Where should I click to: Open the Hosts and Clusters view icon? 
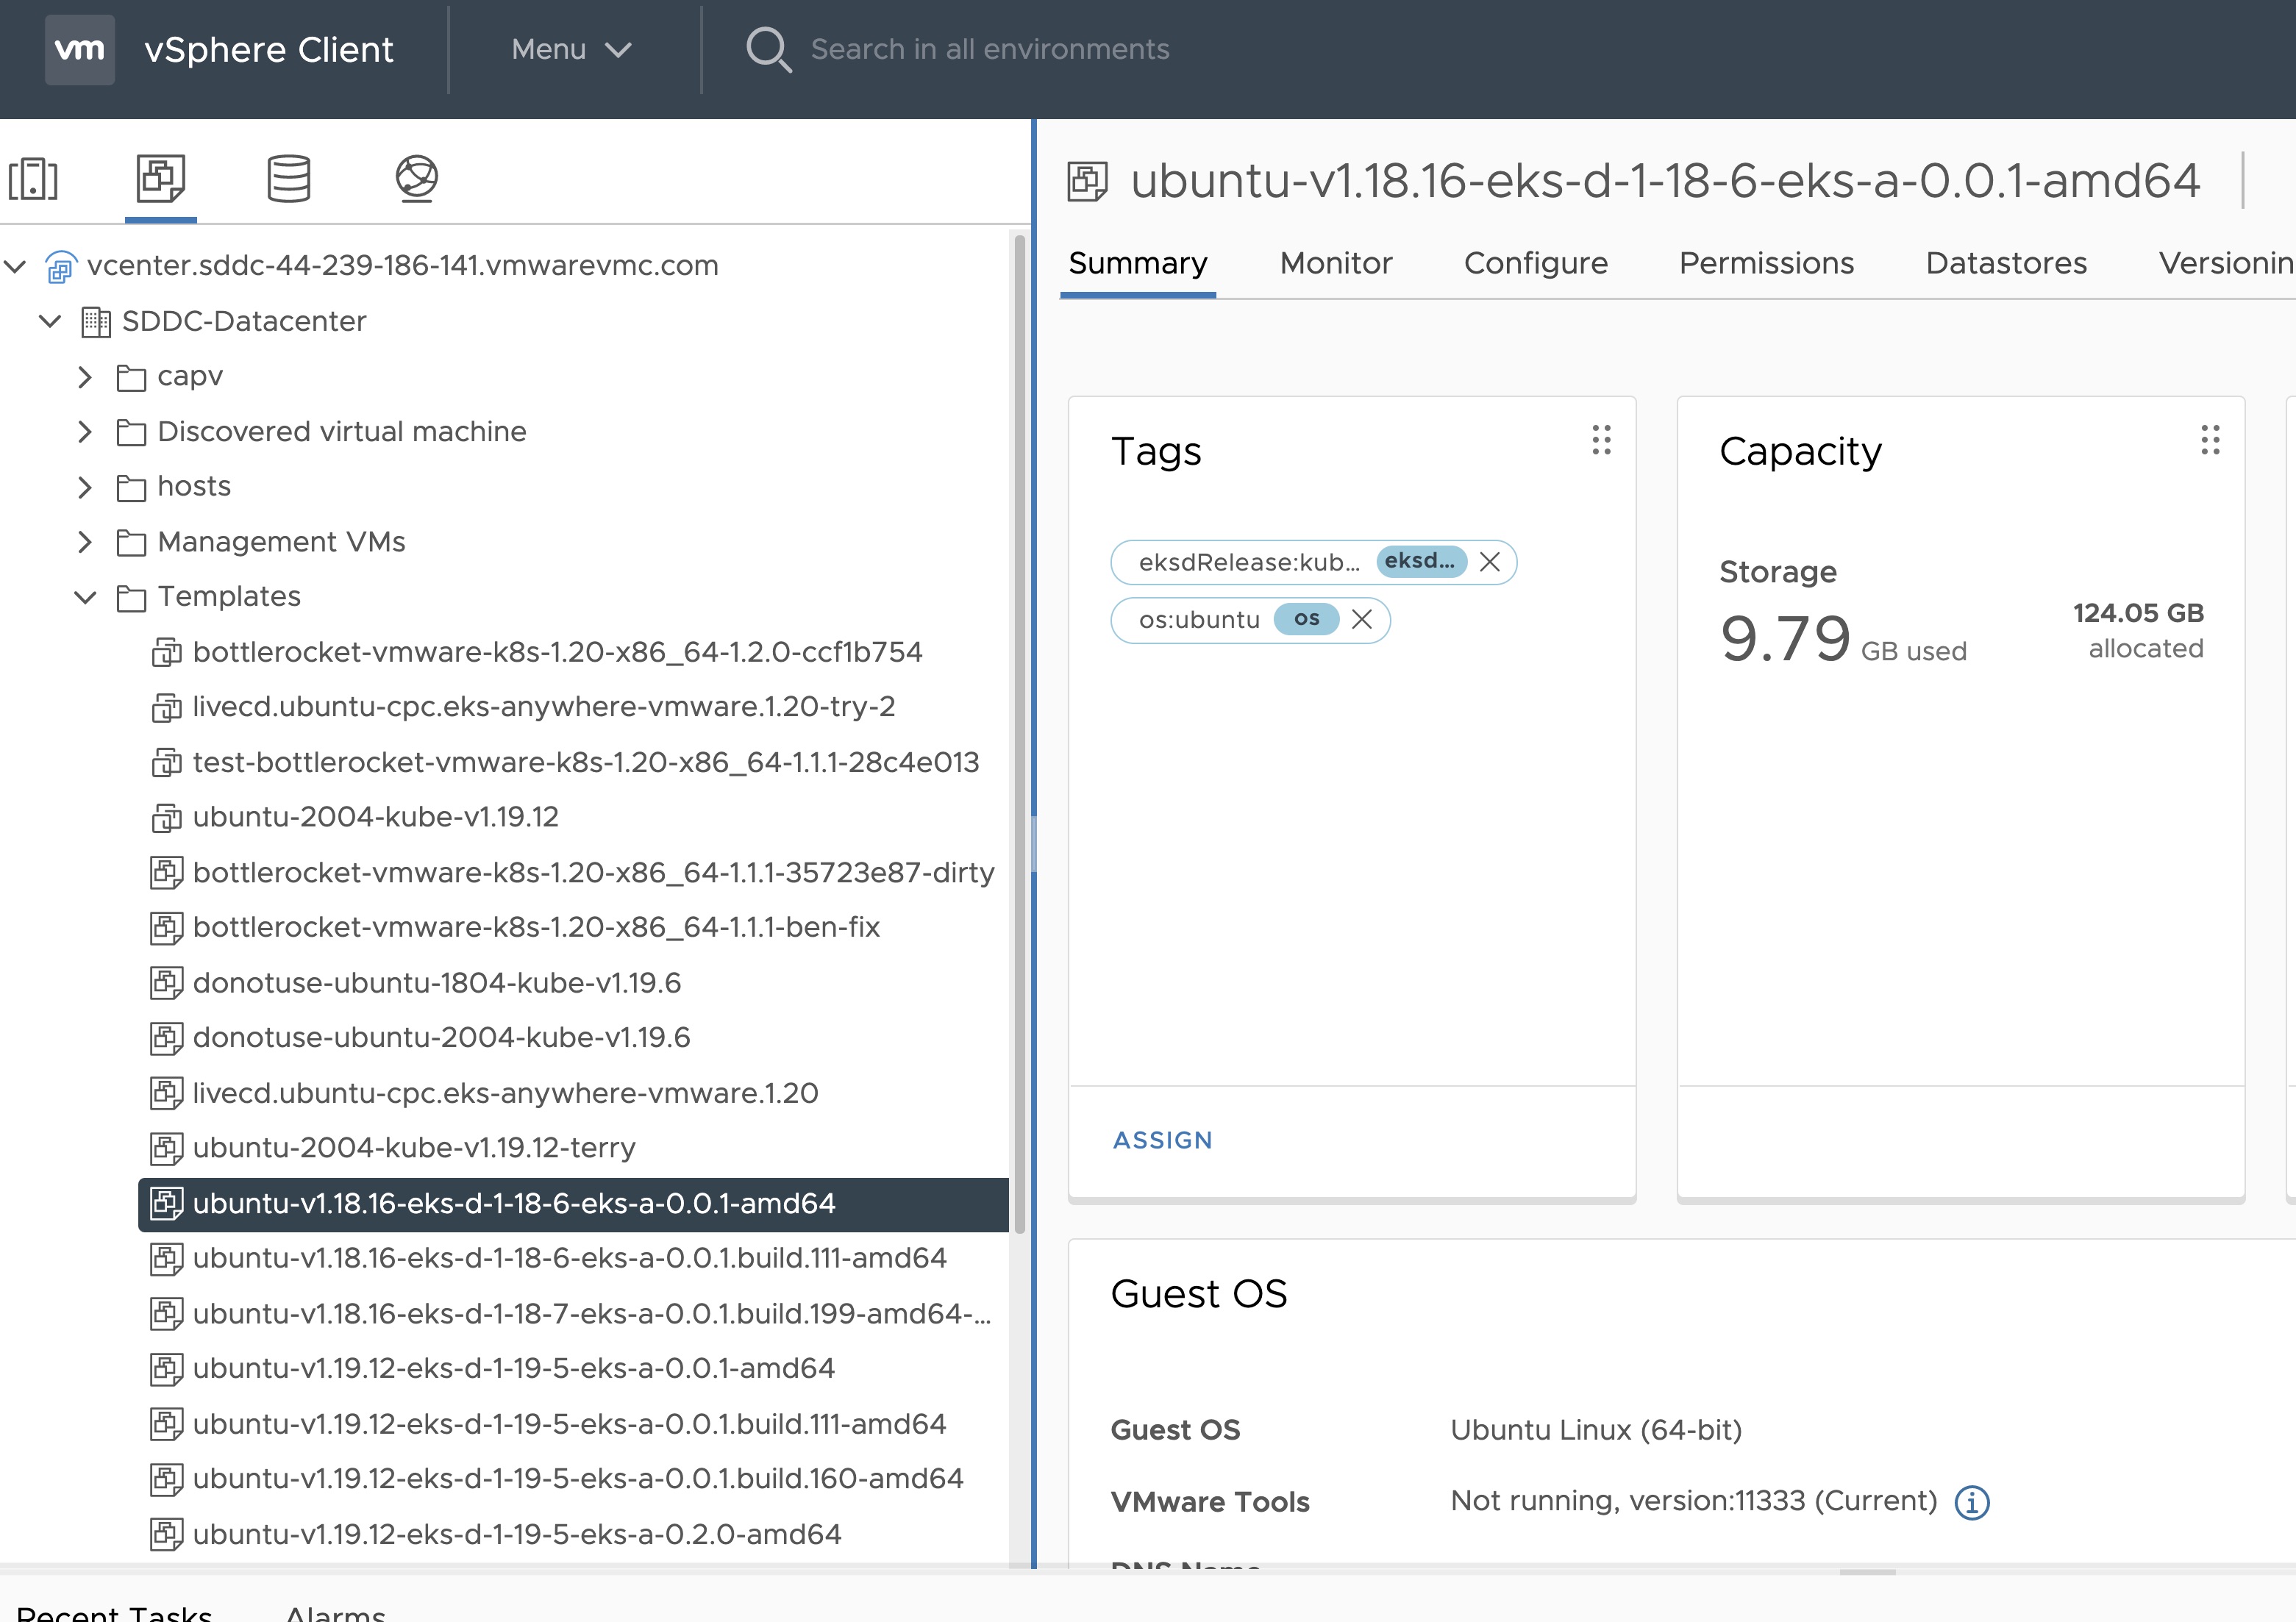pos(33,179)
